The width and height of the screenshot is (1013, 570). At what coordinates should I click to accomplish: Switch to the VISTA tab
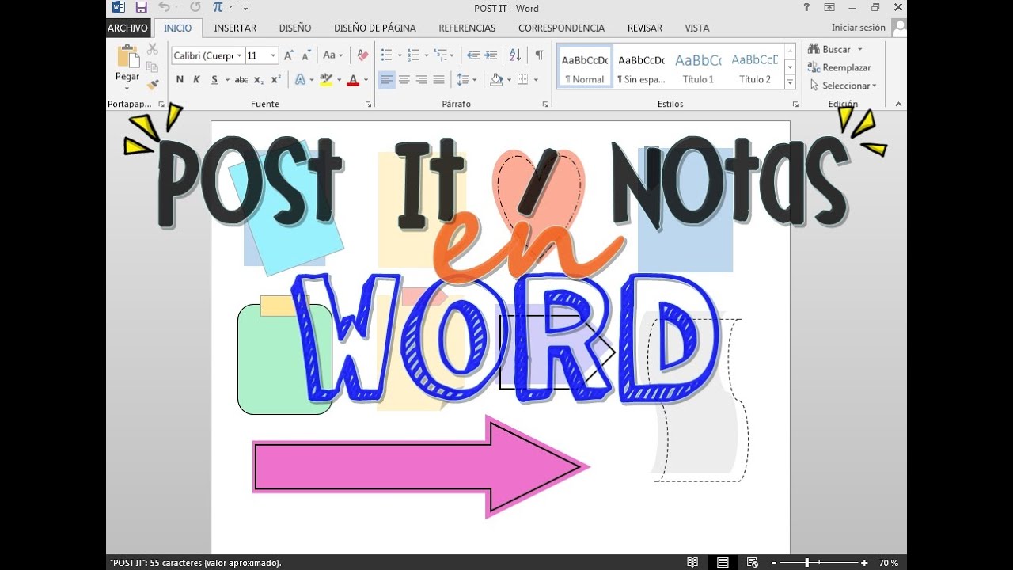[x=697, y=28]
